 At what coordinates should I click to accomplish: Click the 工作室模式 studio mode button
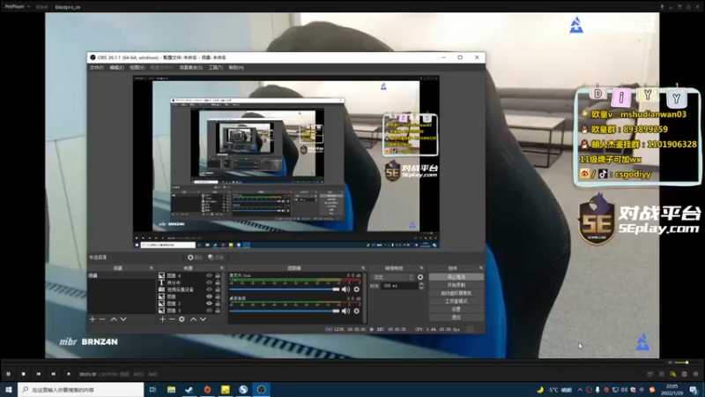point(456,301)
